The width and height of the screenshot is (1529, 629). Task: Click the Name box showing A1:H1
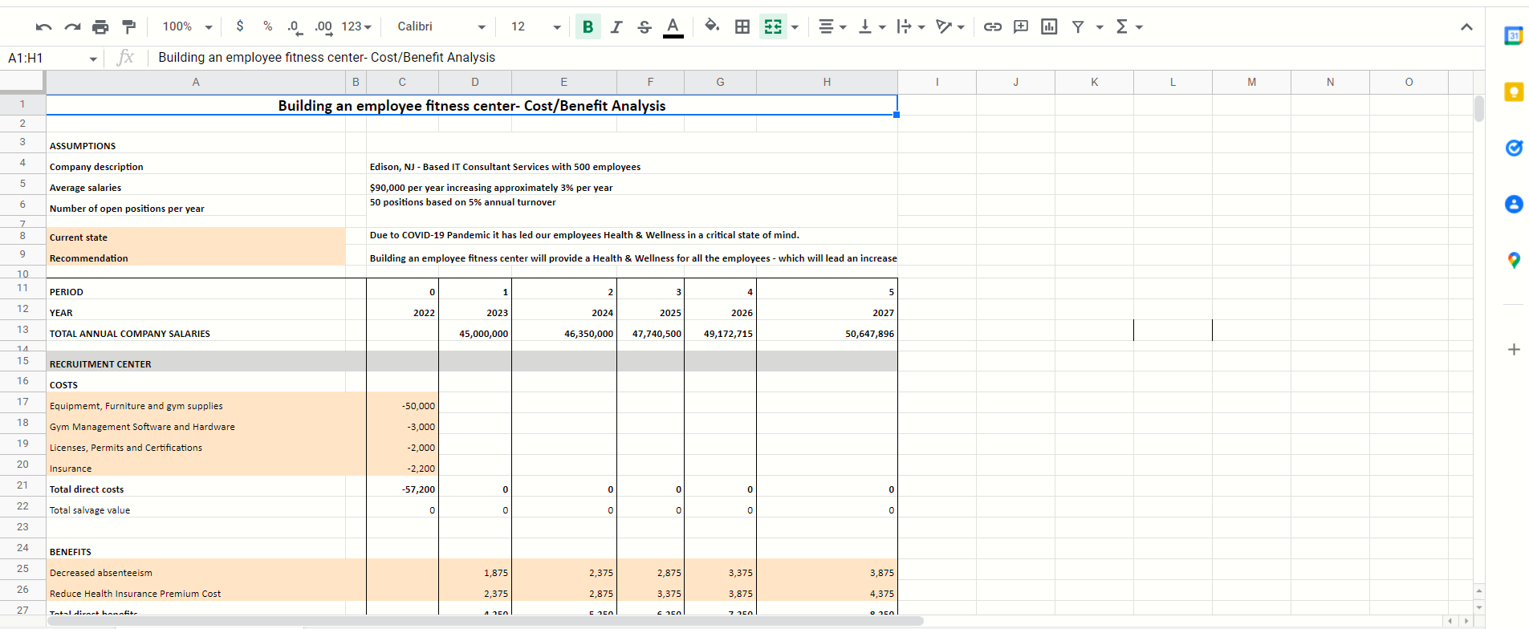[x=51, y=58]
